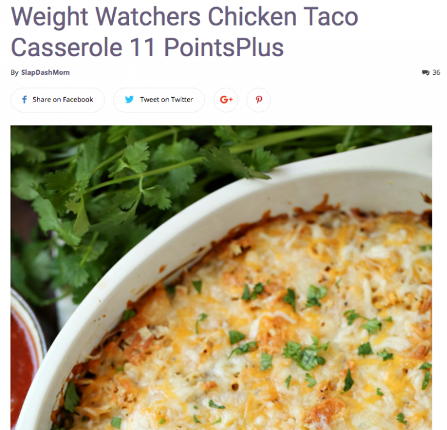
Task: Click the comment count 36
Action: point(436,72)
